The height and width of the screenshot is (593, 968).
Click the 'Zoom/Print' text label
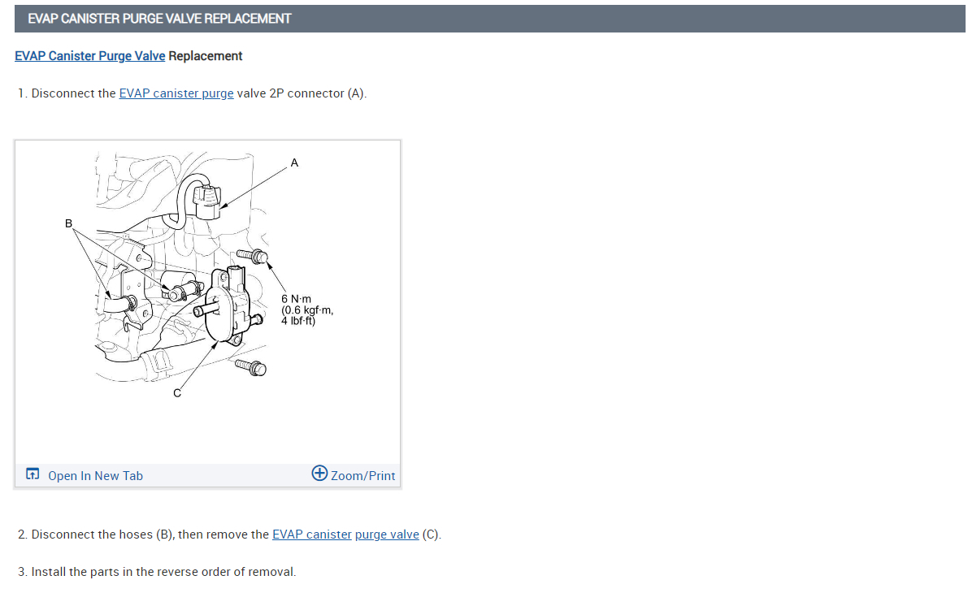[363, 476]
